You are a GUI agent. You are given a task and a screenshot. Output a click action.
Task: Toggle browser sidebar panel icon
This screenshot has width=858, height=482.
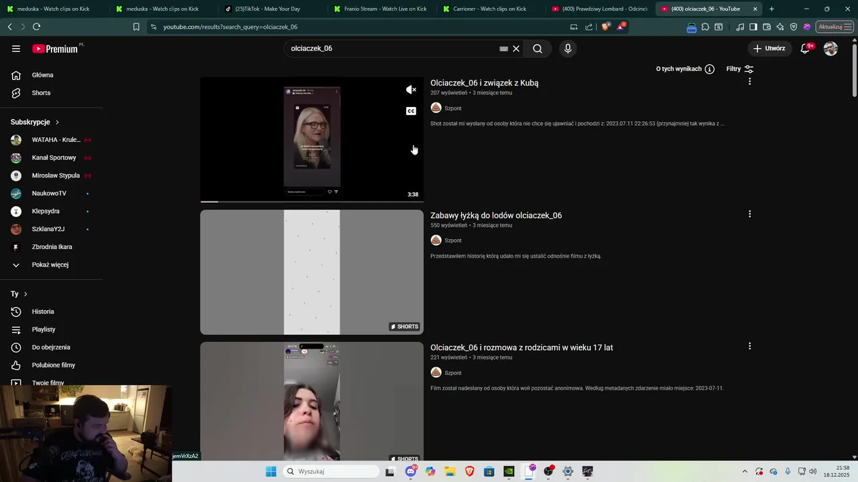coord(753,27)
